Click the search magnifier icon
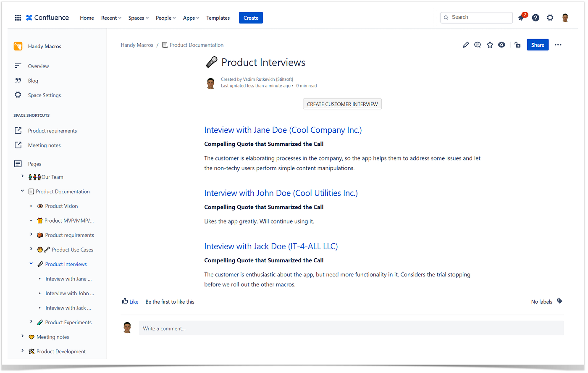 [446, 18]
